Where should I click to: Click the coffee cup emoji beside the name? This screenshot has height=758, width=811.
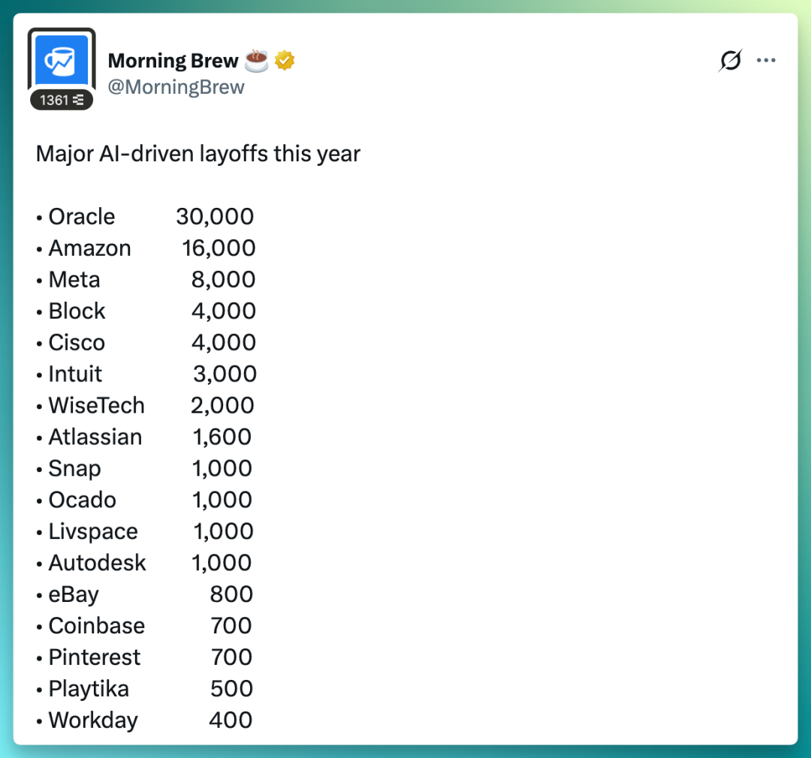(x=257, y=61)
